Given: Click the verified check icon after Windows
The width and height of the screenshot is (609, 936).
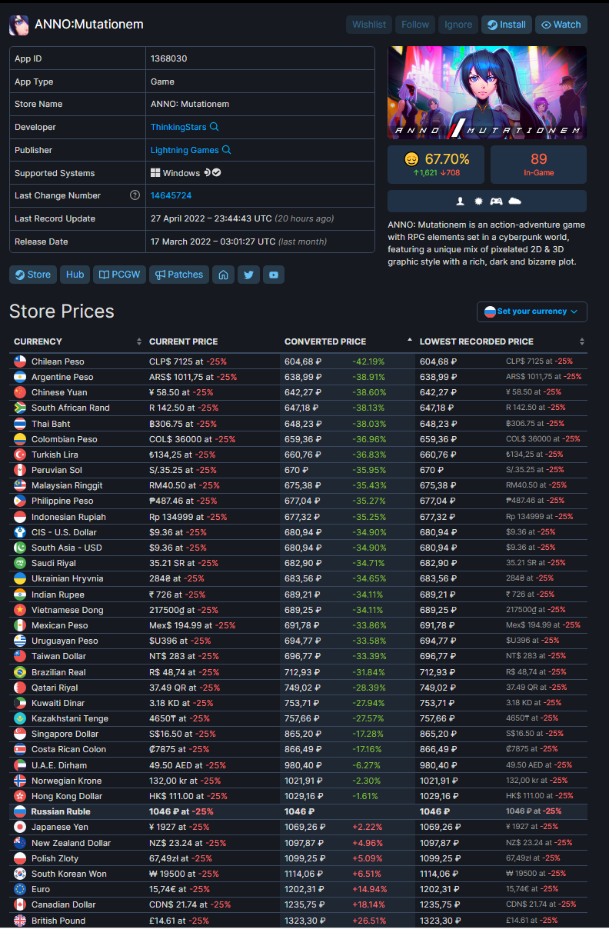Looking at the screenshot, I should [x=217, y=173].
